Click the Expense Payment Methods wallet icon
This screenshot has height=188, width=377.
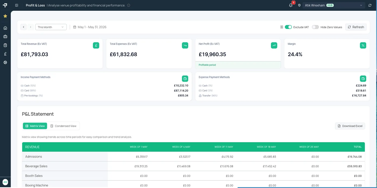coord(363,79)
